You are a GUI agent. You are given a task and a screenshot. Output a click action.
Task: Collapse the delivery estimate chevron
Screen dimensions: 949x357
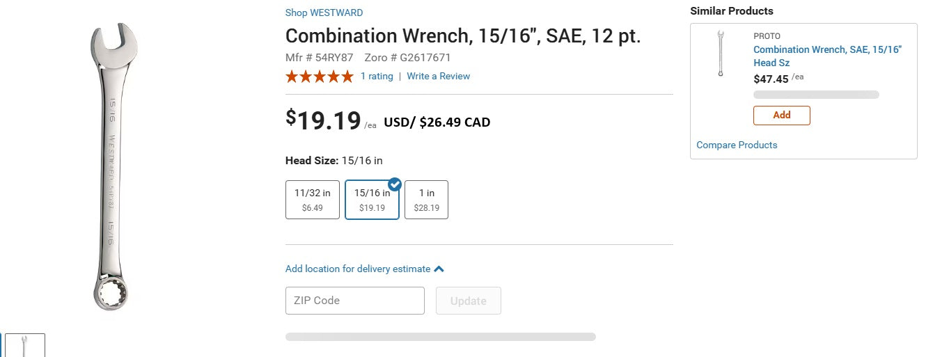(439, 269)
